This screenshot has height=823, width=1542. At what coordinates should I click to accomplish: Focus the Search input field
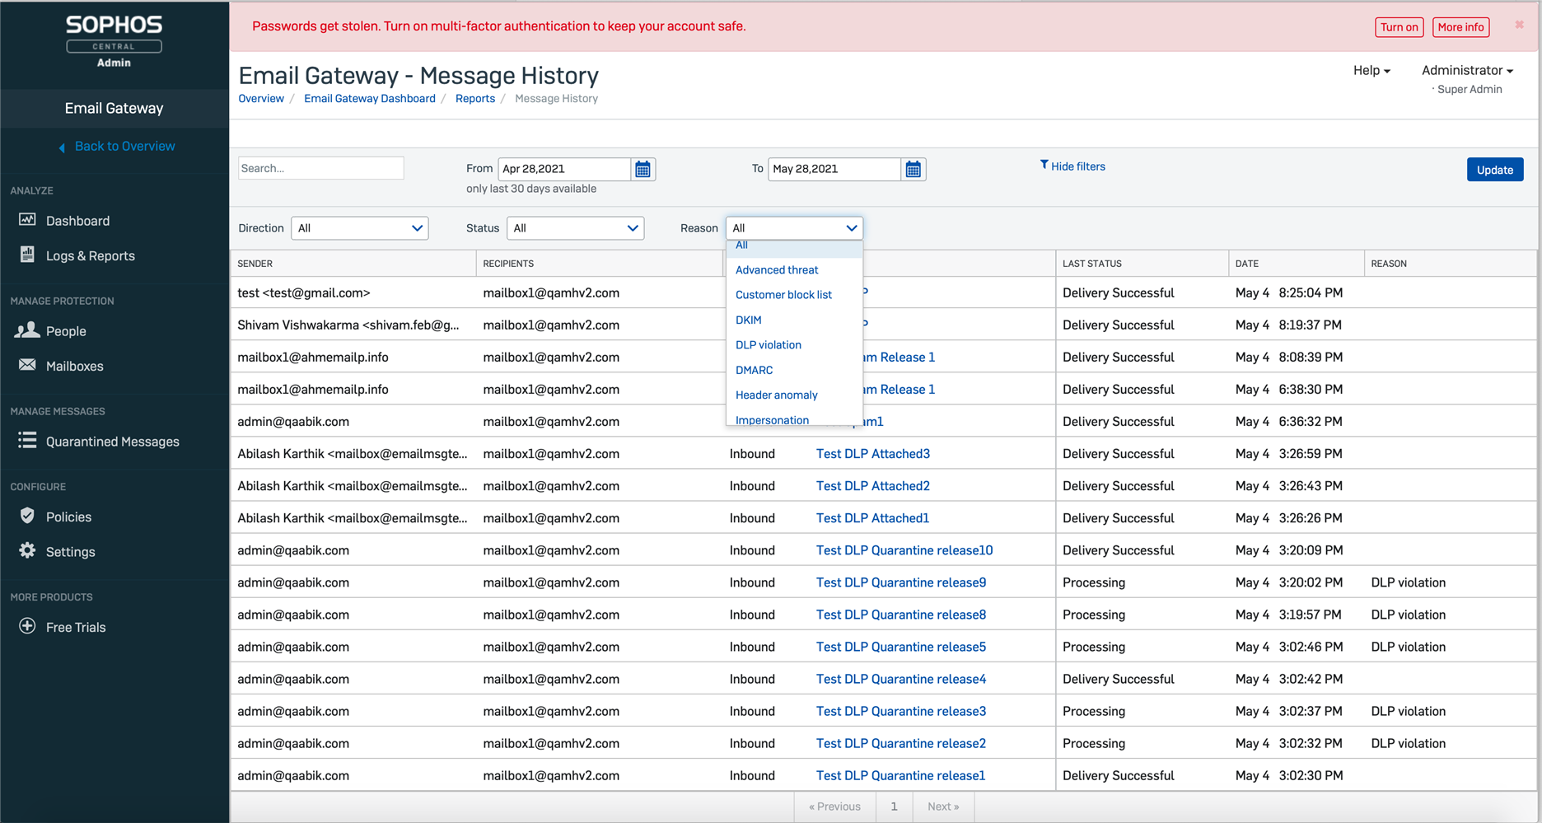321,168
